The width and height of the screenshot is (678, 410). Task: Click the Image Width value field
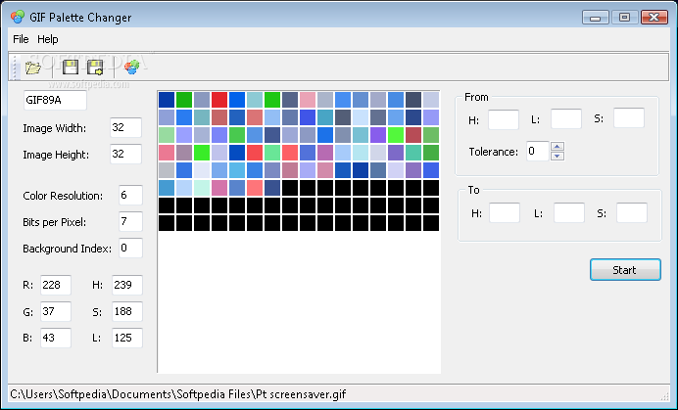125,127
